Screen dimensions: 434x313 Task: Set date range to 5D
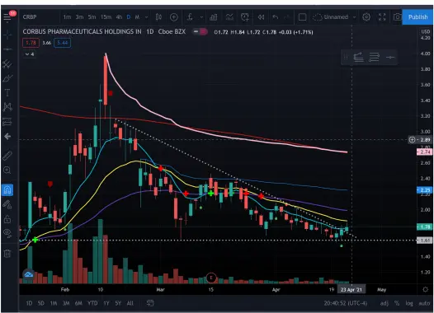click(x=41, y=303)
